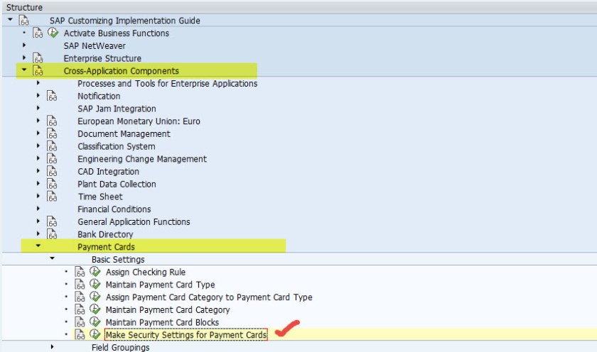Open documentation icon for Cross-Application Components

tap(37, 71)
